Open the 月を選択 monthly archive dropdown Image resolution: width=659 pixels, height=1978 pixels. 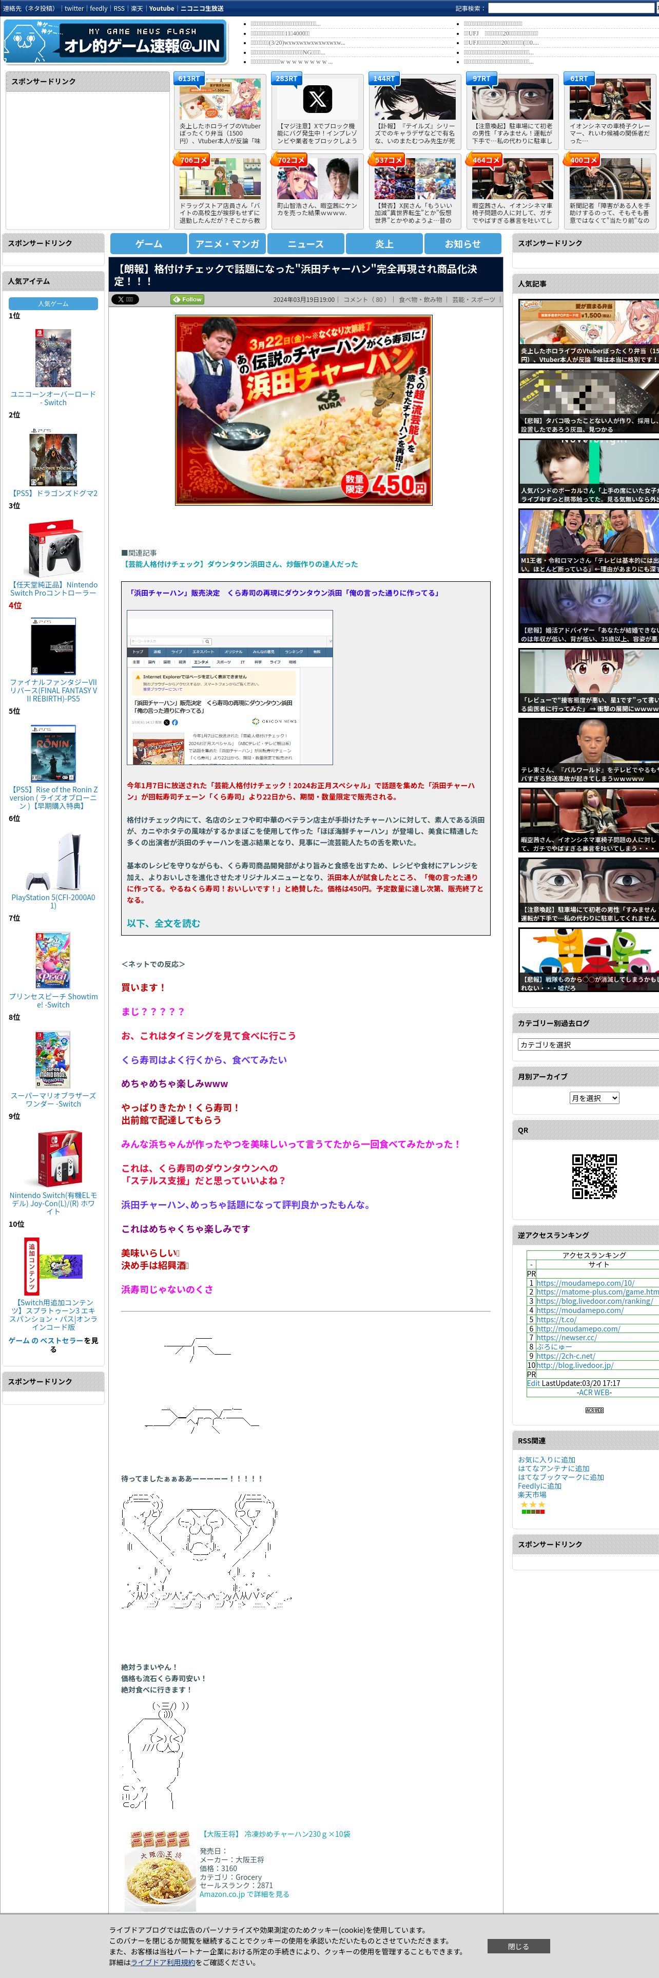[x=594, y=1098]
